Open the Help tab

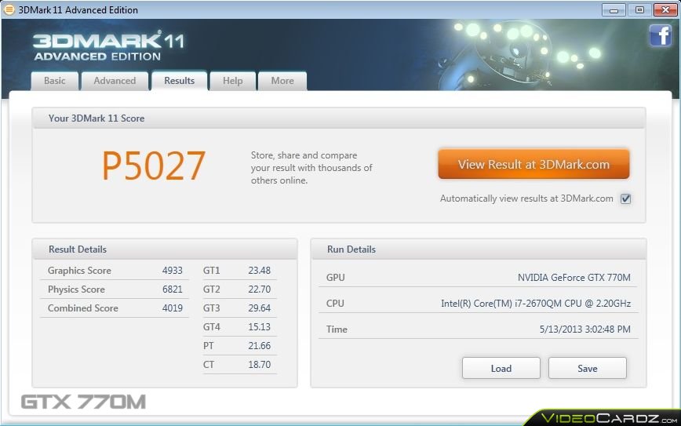[x=232, y=81]
